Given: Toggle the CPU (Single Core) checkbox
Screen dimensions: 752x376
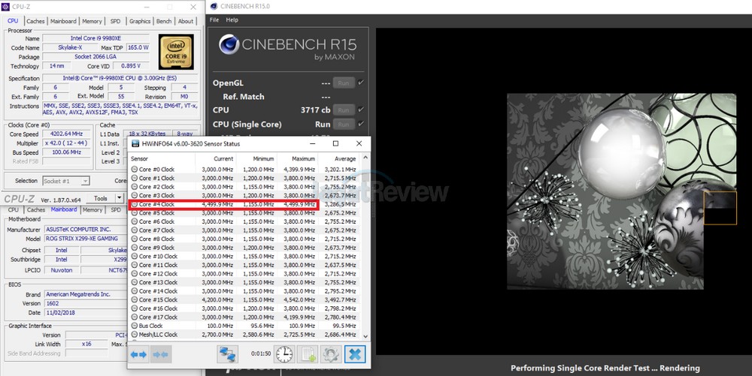Looking at the screenshot, I should point(361,124).
